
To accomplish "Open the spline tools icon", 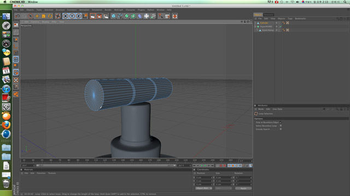I will [120, 16].
